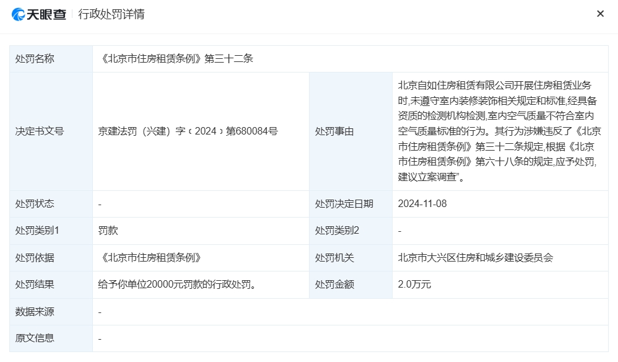Click the 天眼查 logo icon
Viewport: 618px width, 362px height.
[x=18, y=15]
